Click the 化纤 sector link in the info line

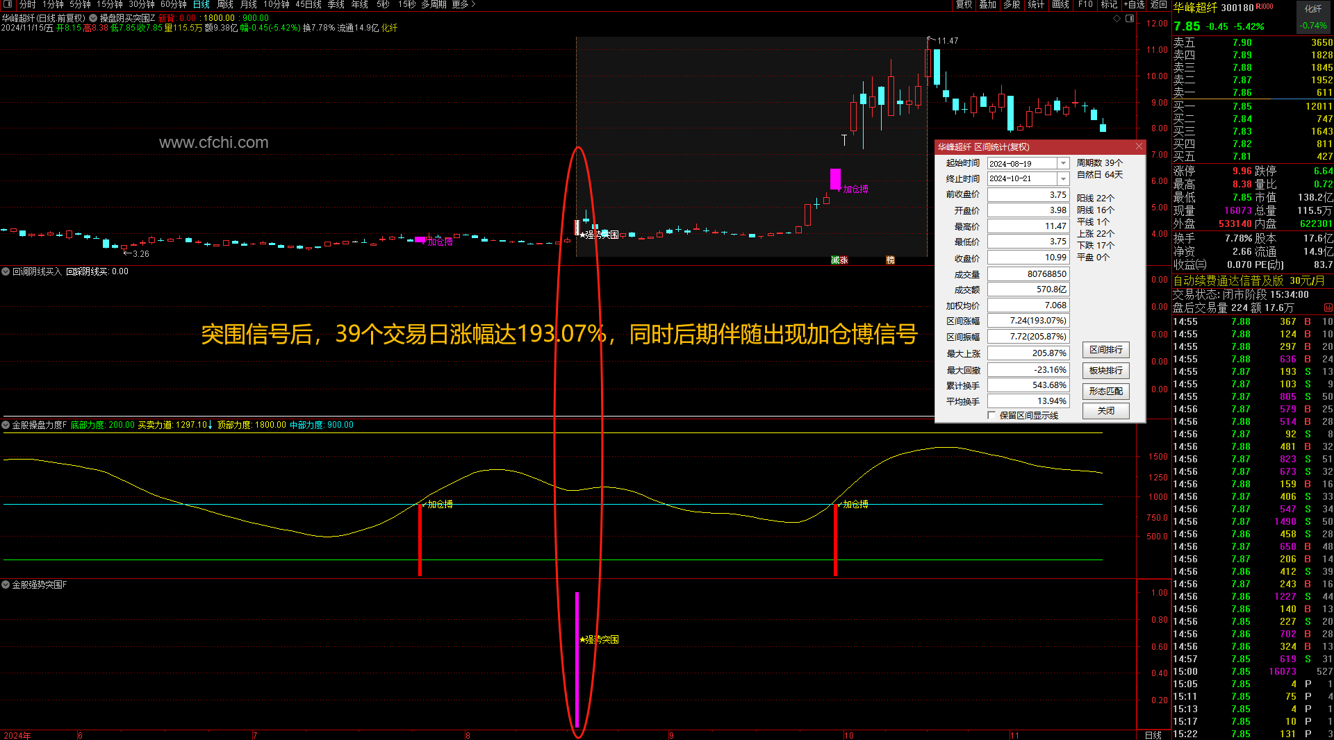point(389,28)
